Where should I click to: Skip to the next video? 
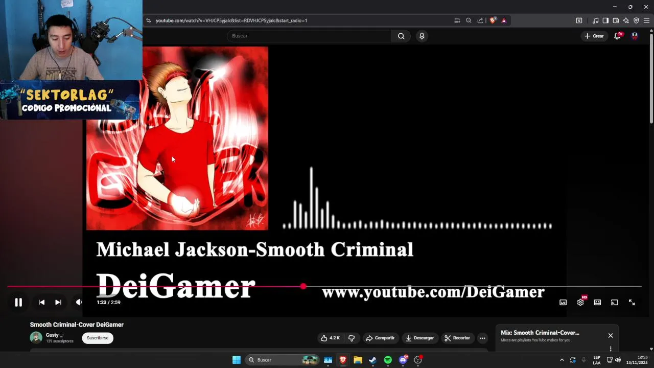click(x=58, y=302)
